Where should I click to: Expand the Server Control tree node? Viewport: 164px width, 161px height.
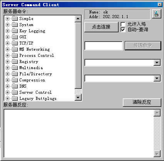click(7, 93)
